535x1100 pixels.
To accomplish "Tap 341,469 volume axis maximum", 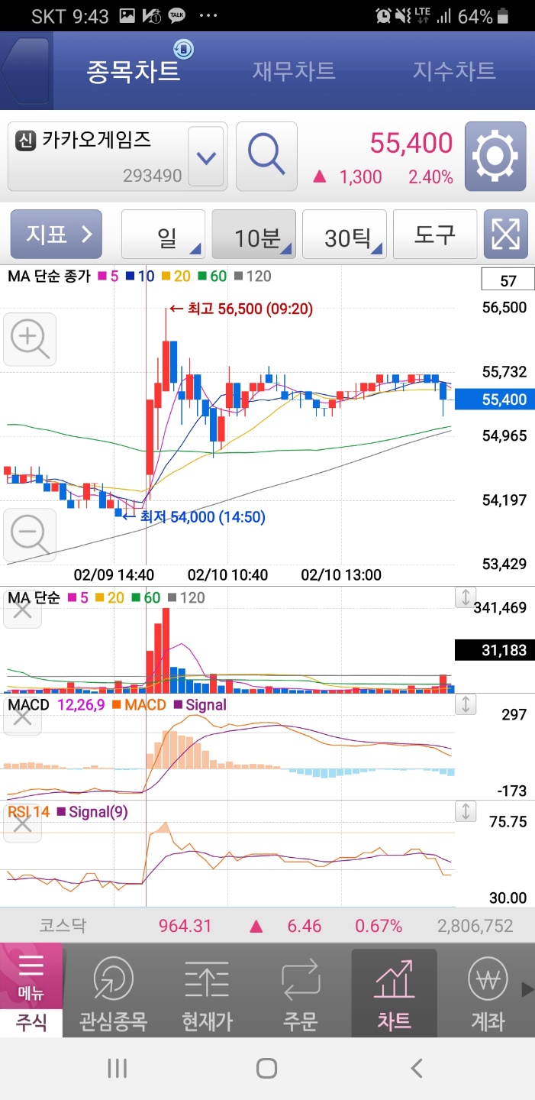I will coord(500,608).
